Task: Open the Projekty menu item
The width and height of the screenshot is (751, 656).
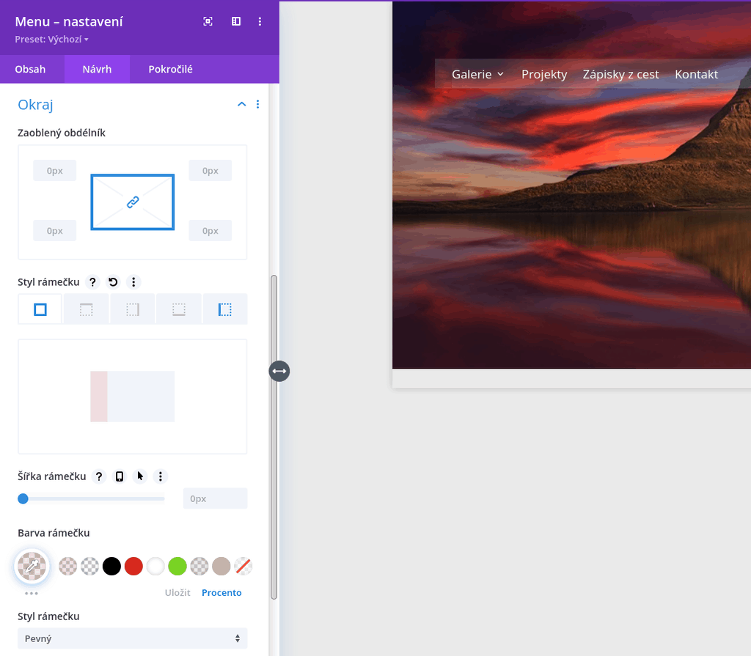Action: point(544,74)
